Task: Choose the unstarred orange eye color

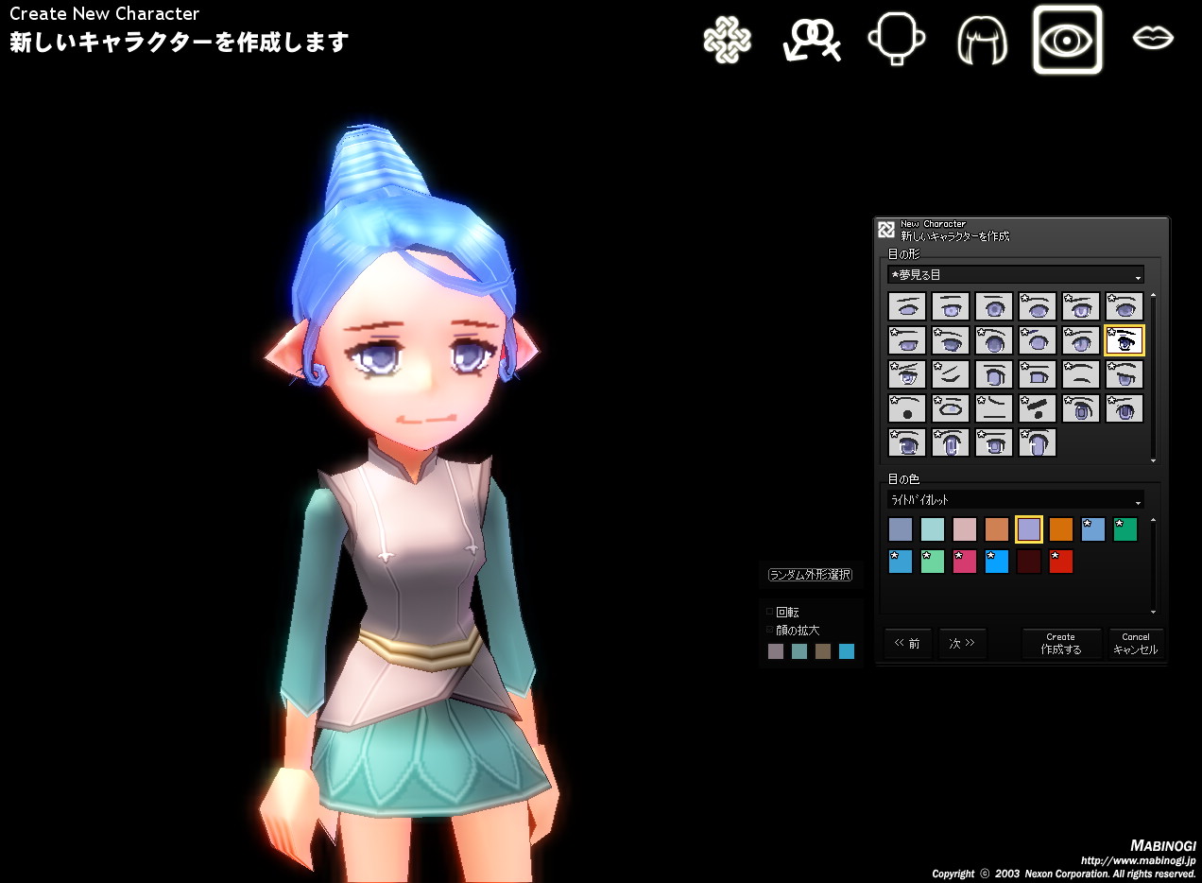Action: pos(1061,529)
